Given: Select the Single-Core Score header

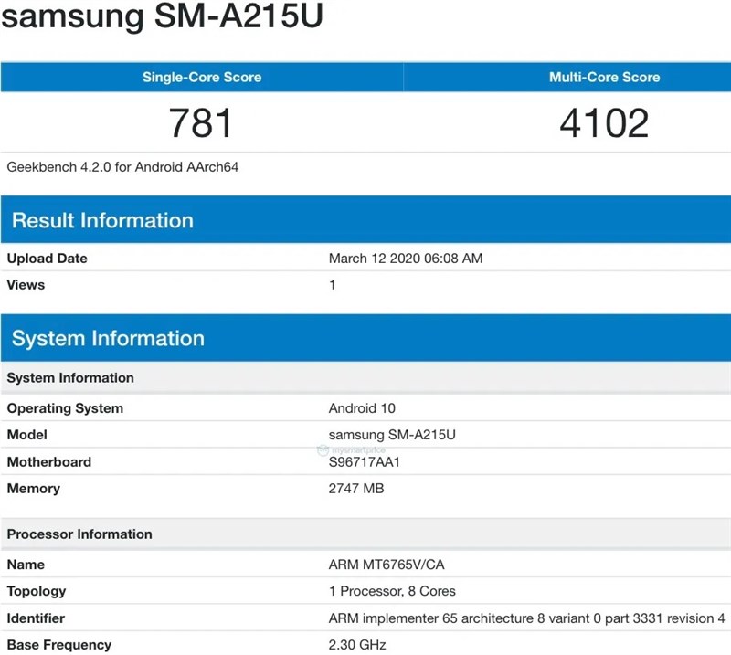Looking at the screenshot, I should 201,78.
